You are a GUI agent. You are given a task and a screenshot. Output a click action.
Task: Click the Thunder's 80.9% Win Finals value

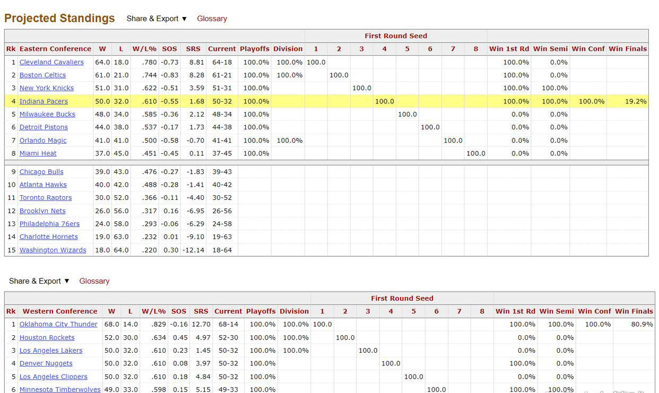point(642,324)
